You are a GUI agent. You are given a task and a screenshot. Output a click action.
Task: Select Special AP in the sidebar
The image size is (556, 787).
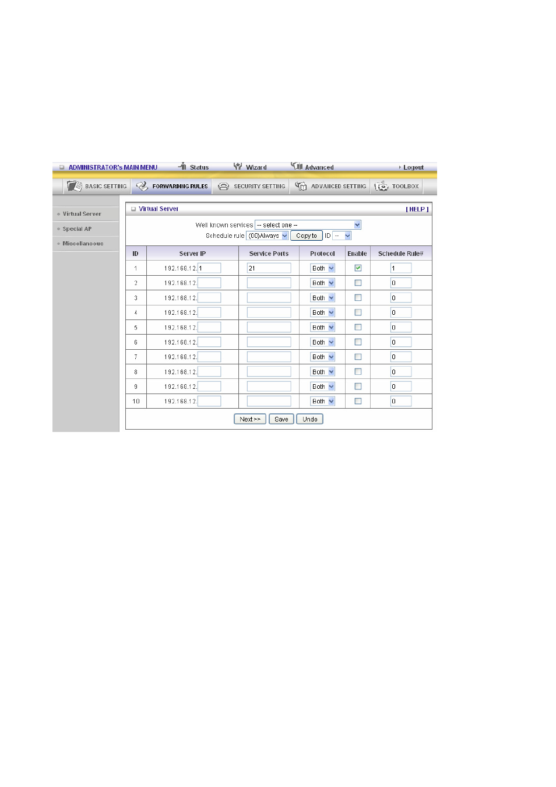(x=77, y=229)
